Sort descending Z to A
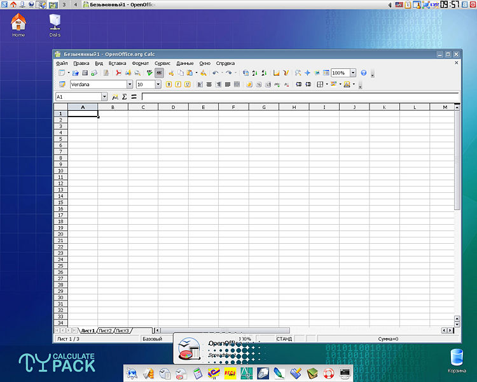 (x=265, y=73)
